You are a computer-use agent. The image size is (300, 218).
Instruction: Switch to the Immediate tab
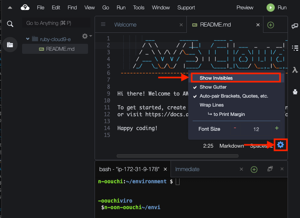click(x=187, y=169)
